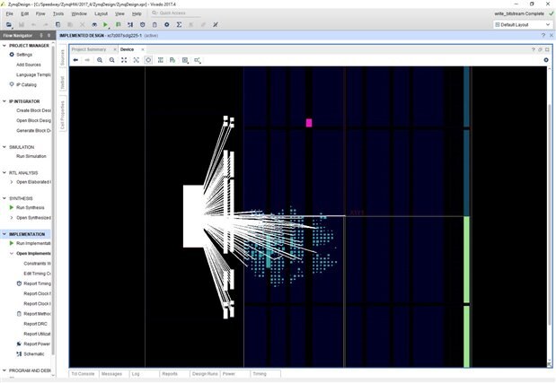This screenshot has width=556, height=383.
Task: Open the Schematic viewer icon
Action: (19, 353)
